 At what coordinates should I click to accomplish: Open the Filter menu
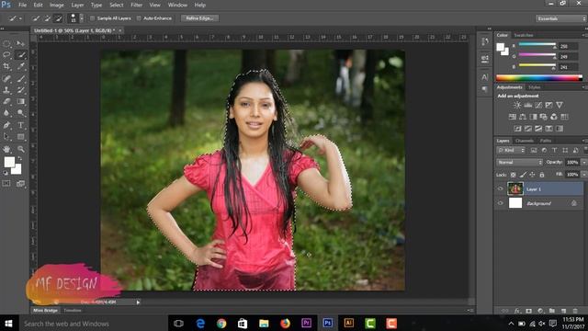(137, 5)
